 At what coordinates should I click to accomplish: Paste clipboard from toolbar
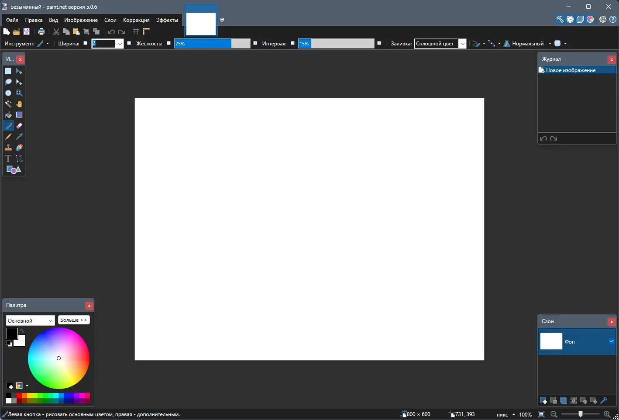click(76, 31)
